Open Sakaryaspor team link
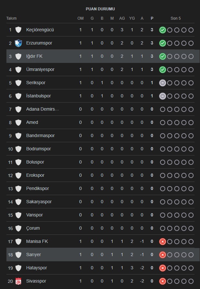 (x=39, y=202)
